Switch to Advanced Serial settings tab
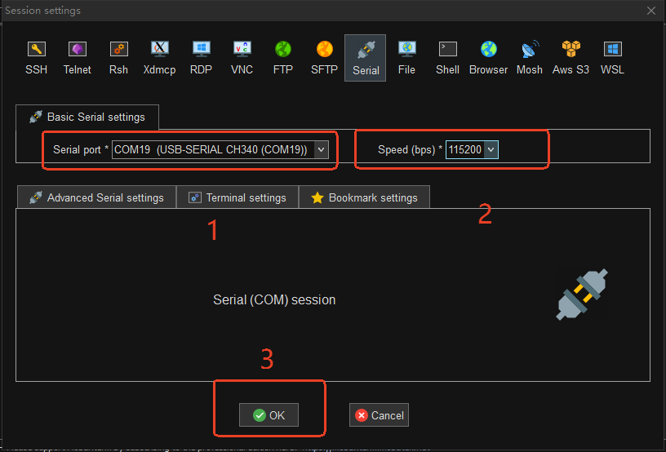Screen dimensions: 666x452 (96, 197)
